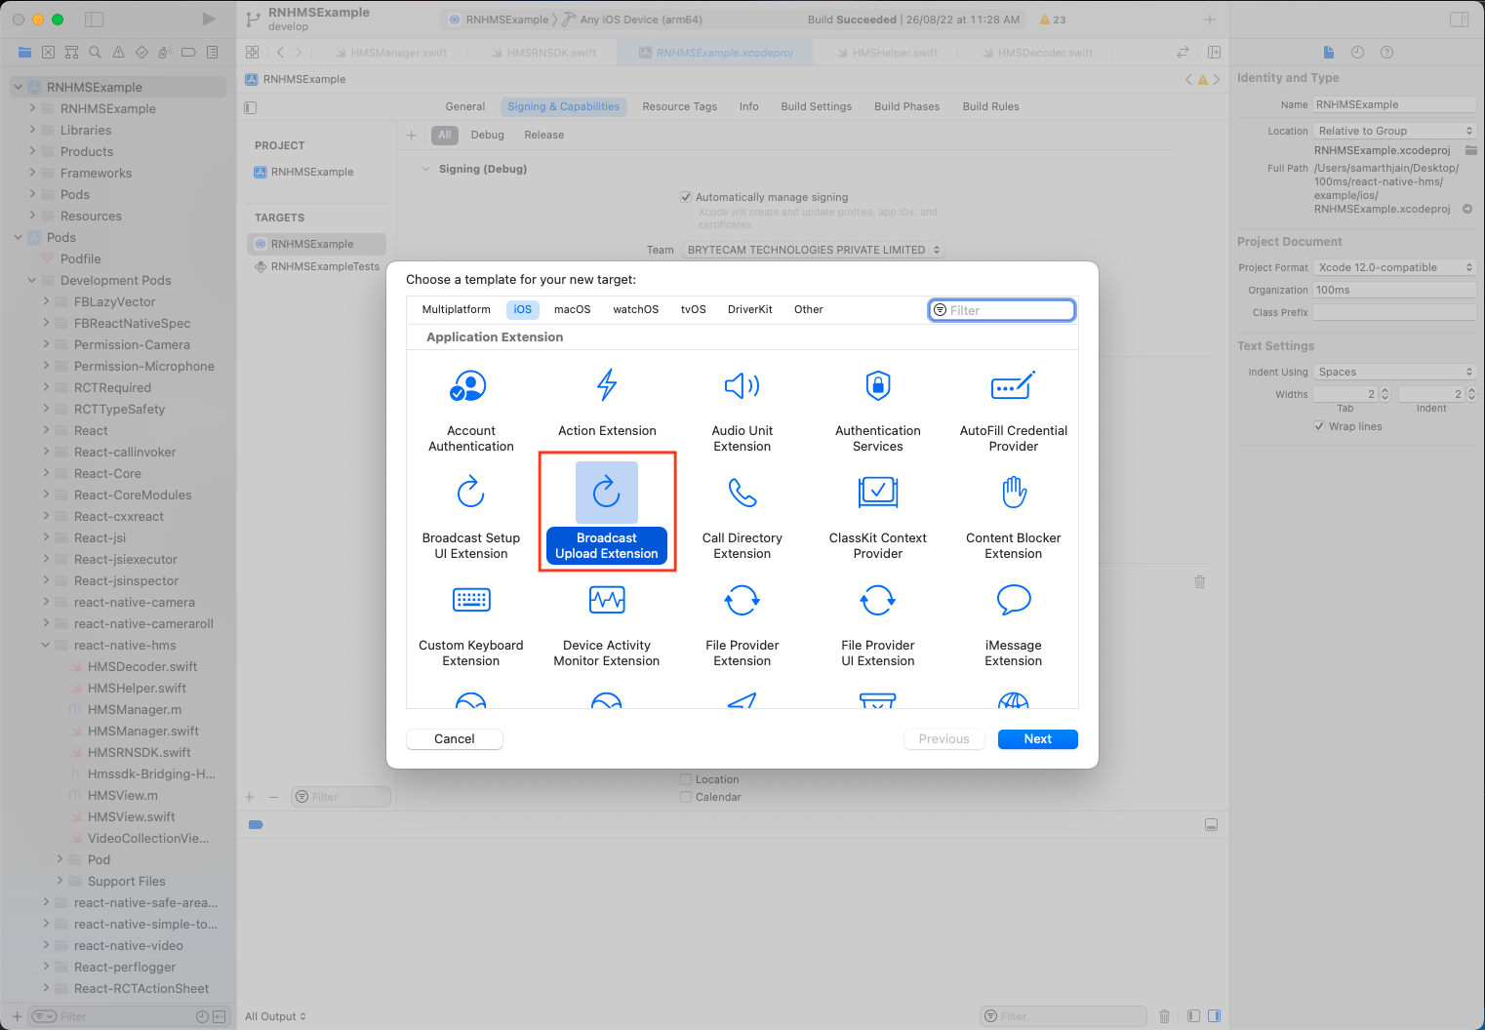Screen dimensions: 1485x1030
Task: Pick the Call Directory Extension icon
Action: coord(742,494)
